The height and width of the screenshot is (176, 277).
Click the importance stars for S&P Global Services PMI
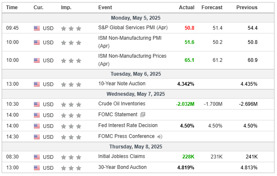71,28
